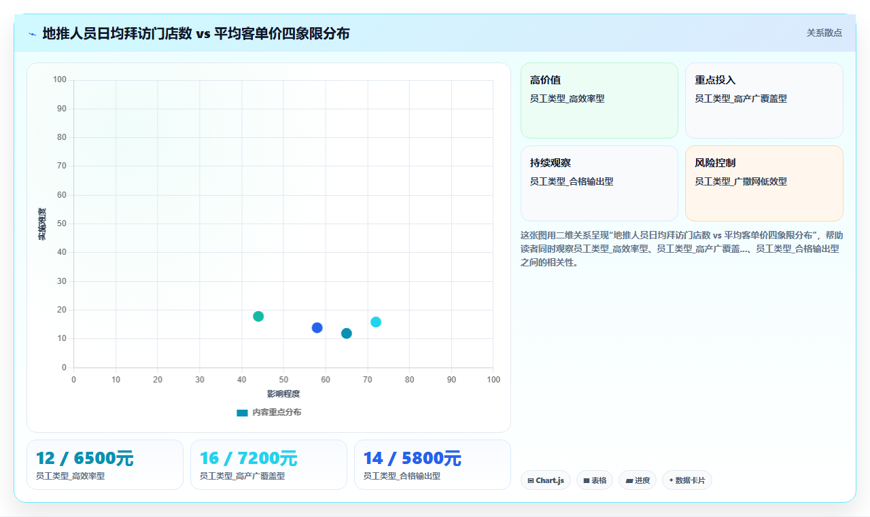870x517 pixels.
Task: Click the 关系散点 label in header
Action: pos(824,33)
